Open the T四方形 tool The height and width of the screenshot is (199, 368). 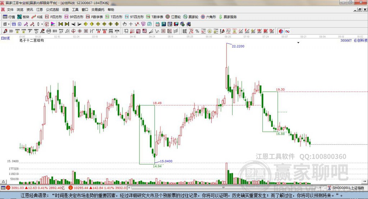click(114, 17)
